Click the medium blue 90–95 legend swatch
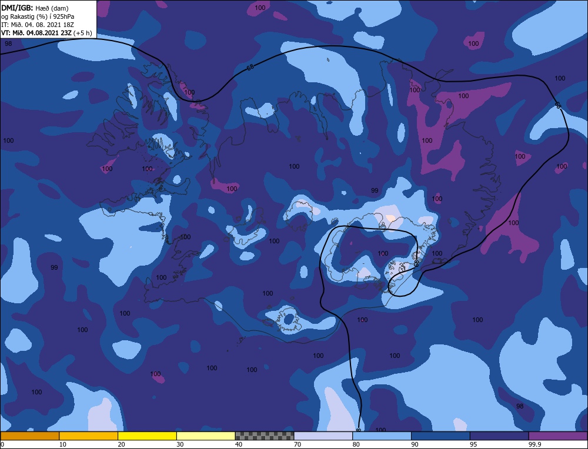Image resolution: width=588 pixels, height=449 pixels. pos(440,436)
